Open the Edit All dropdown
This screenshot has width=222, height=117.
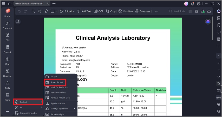pyautogui.click(x=67, y=11)
